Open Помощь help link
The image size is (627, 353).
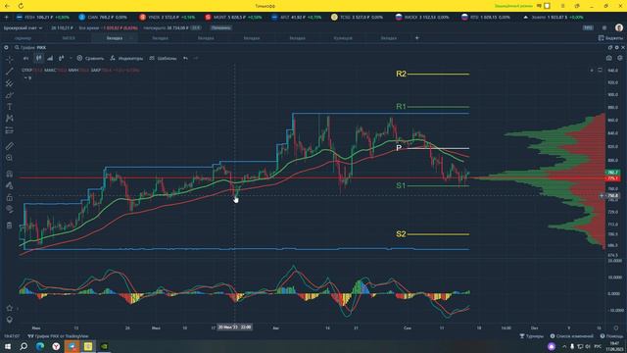pyautogui.click(x=611, y=336)
